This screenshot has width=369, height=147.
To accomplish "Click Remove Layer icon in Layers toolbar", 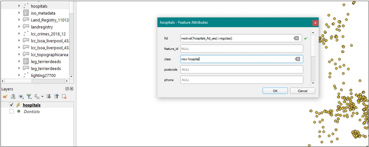I will pyautogui.click(x=64, y=97).
